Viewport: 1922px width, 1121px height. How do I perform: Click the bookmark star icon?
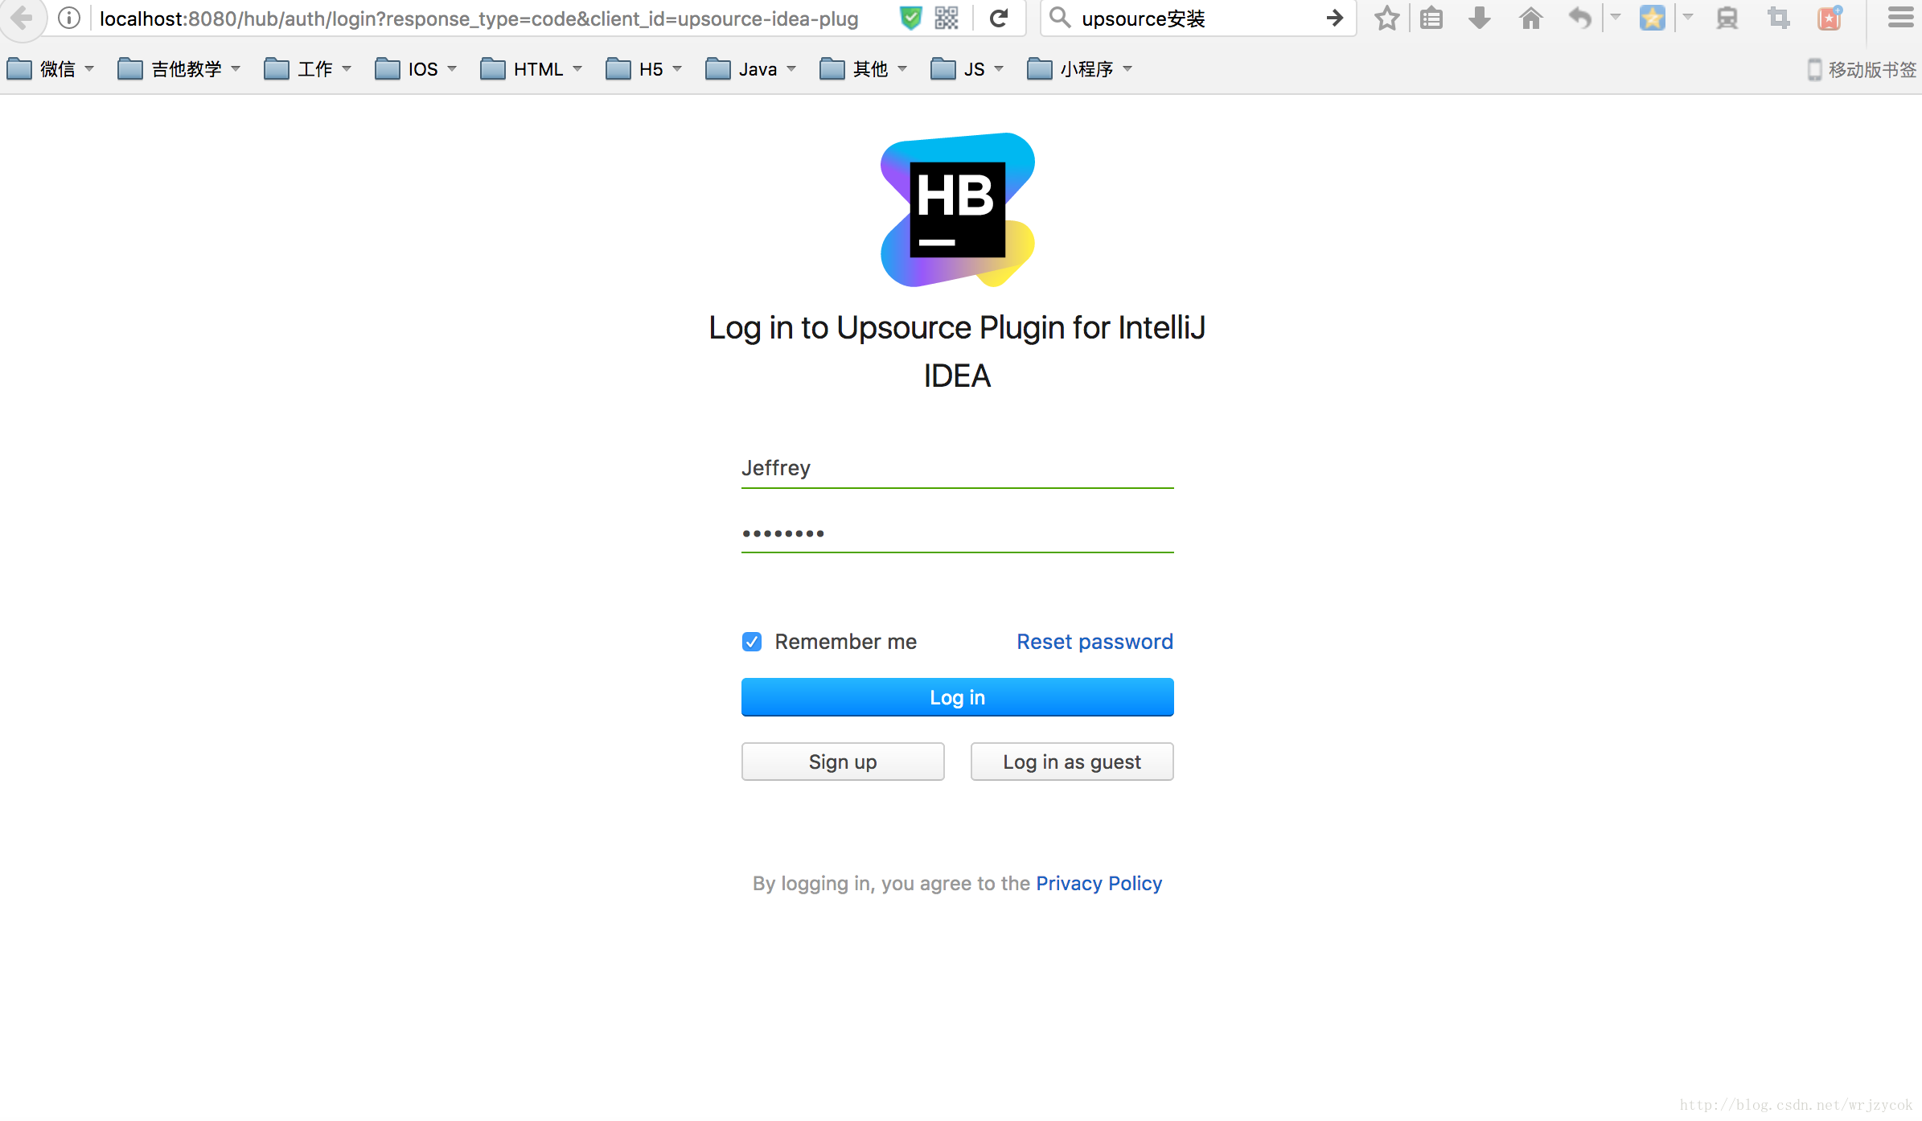click(1386, 18)
